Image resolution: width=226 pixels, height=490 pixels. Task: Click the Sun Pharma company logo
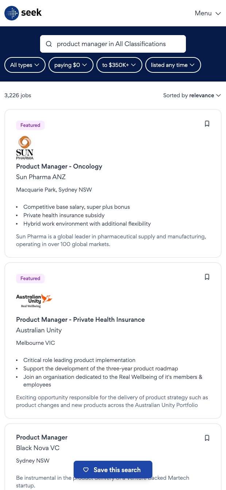tap(25, 148)
